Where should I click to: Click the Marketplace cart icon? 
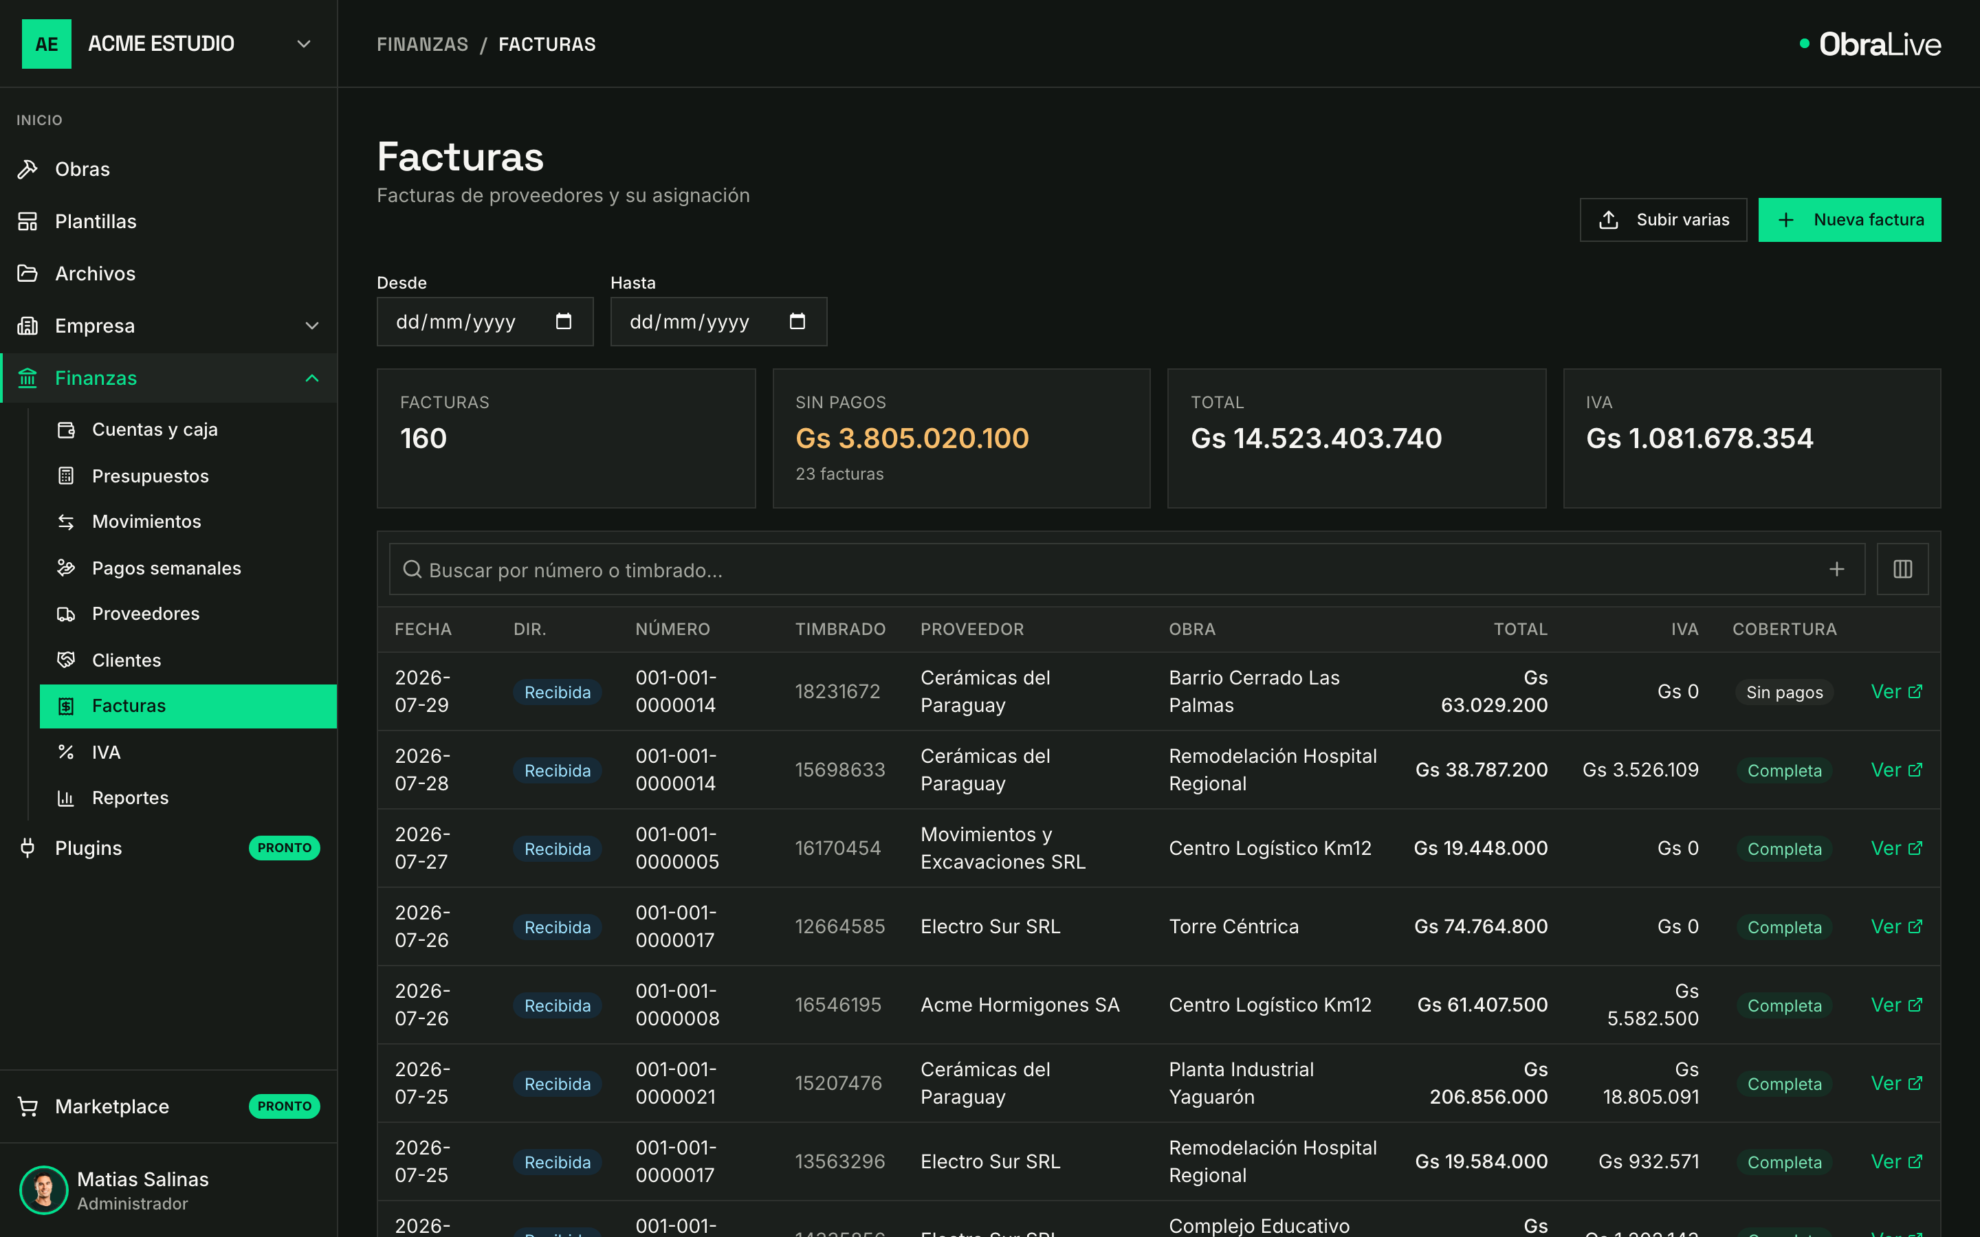point(27,1106)
